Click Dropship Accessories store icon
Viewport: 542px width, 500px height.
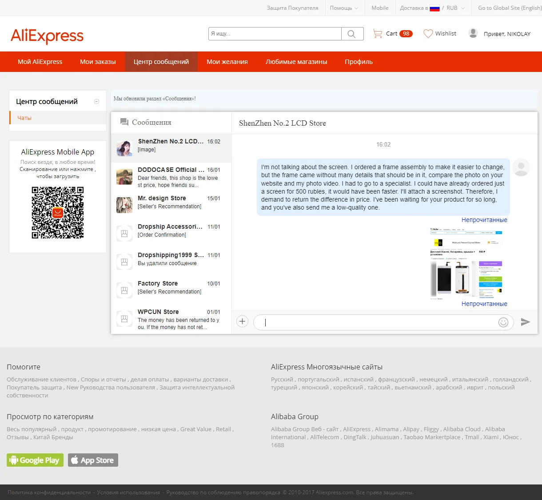tap(124, 234)
